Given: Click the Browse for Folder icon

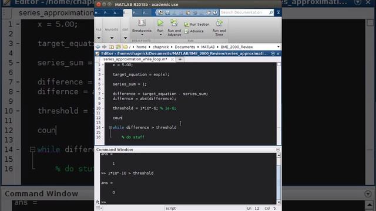Looking at the screenshot, I should pos(118,47).
